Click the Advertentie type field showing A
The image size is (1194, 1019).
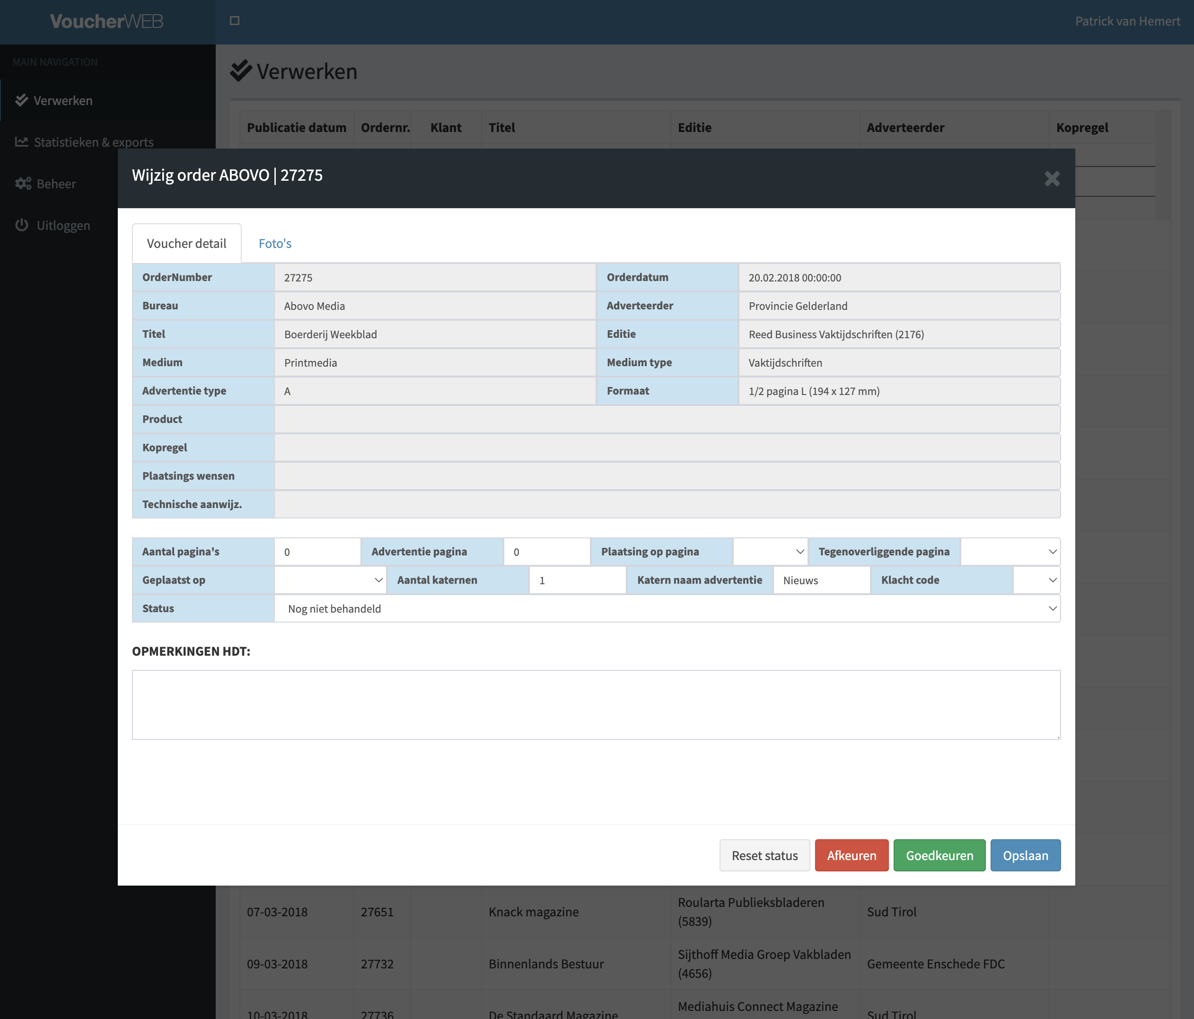435,391
